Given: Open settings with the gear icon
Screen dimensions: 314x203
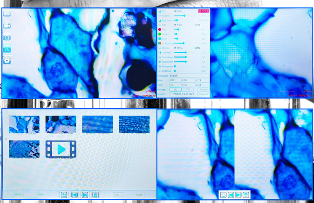Looking at the screenshot, I should click(7, 61).
